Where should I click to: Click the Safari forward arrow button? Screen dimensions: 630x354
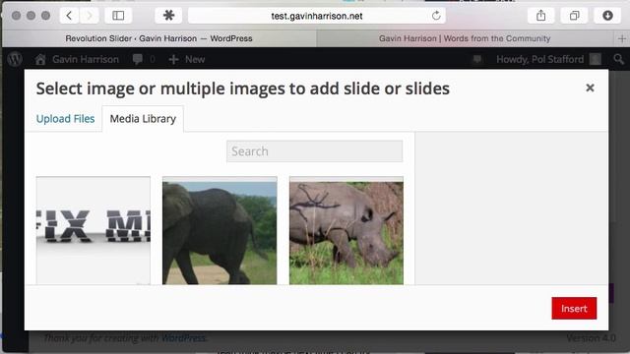89,16
